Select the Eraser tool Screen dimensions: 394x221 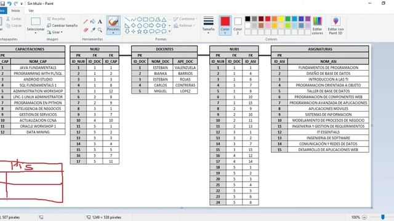[86, 30]
